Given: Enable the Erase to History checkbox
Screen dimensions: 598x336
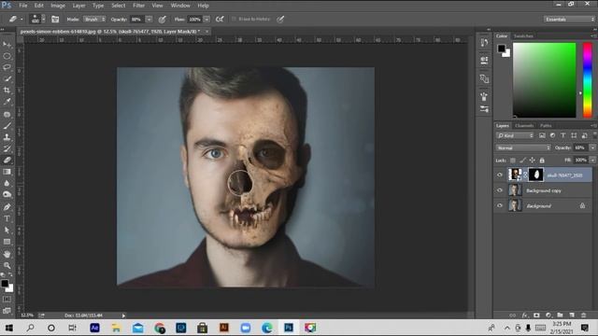Looking at the screenshot, I should point(234,19).
